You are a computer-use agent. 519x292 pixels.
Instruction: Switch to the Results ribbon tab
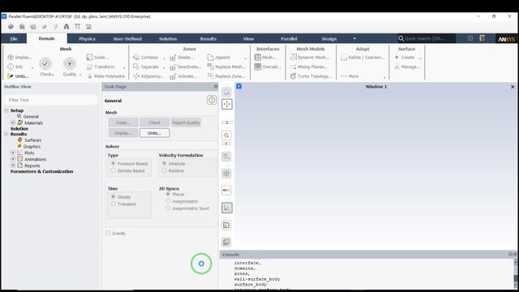click(x=208, y=39)
